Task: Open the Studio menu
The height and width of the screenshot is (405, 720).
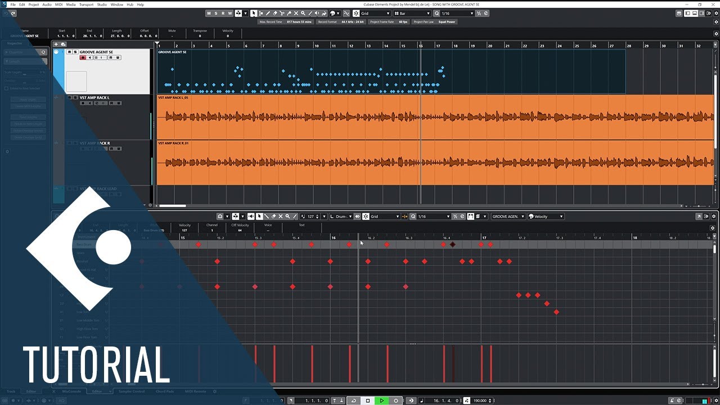Action: tap(102, 4)
